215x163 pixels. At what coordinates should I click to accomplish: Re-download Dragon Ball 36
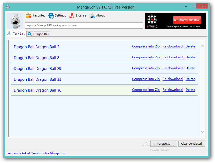(x=173, y=90)
